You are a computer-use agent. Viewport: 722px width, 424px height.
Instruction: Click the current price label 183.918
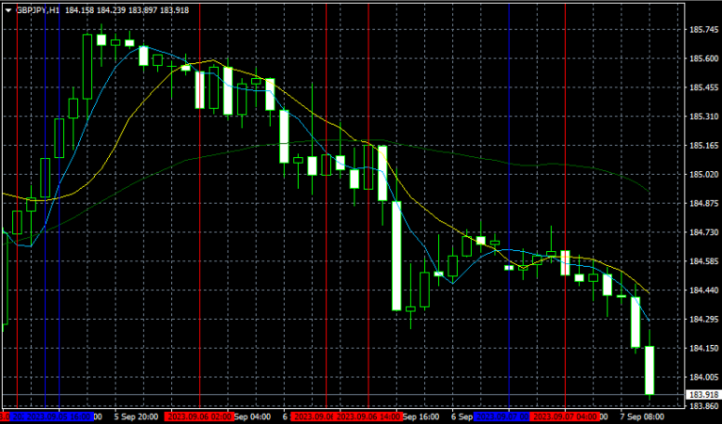(x=704, y=395)
